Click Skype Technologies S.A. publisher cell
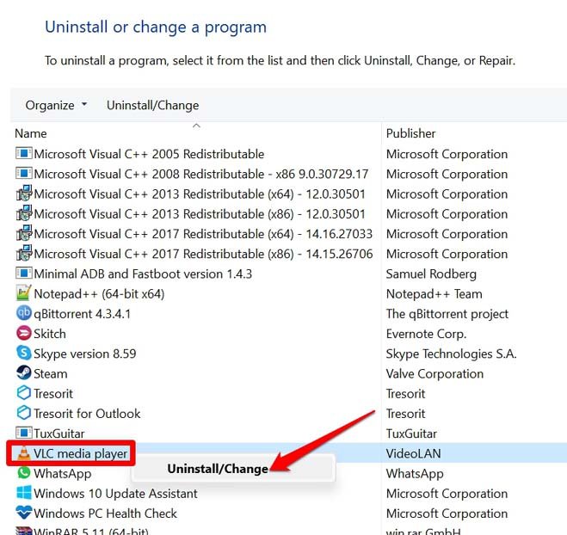 pos(451,354)
